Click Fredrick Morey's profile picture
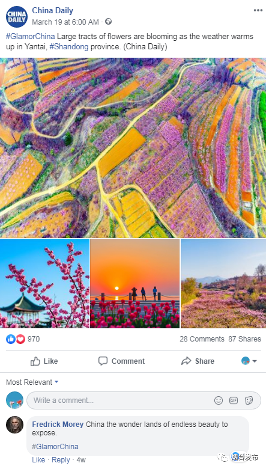 [x=14, y=425]
